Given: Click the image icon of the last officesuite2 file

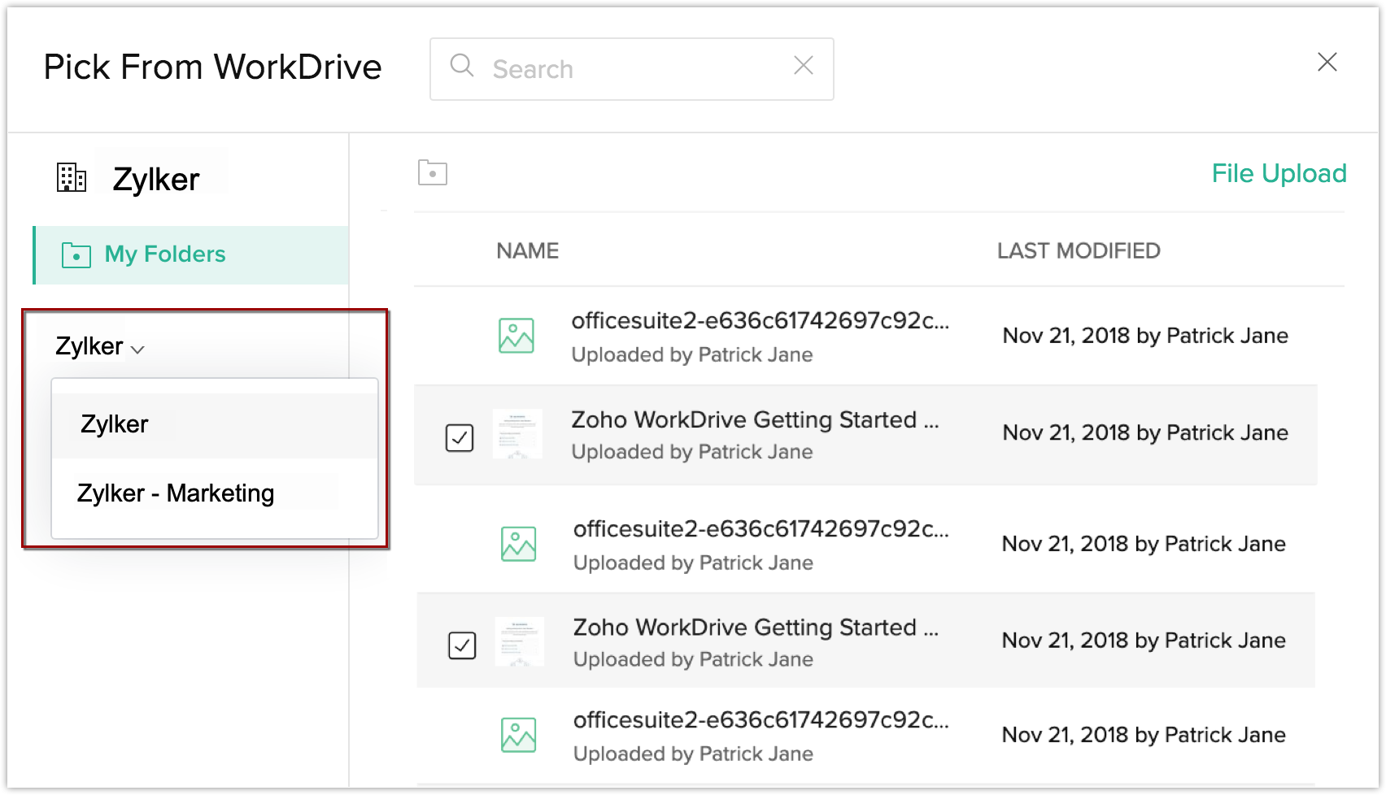Looking at the screenshot, I should pyautogui.click(x=519, y=735).
